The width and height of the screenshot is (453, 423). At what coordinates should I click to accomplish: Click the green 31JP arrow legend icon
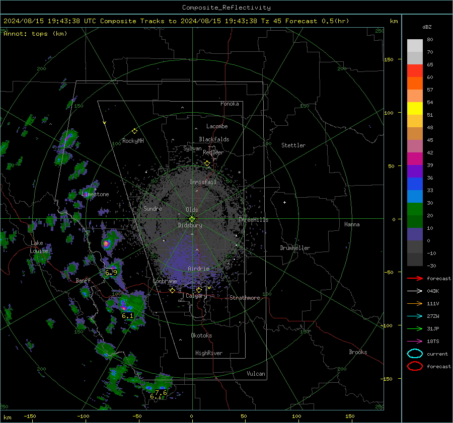pos(415,328)
